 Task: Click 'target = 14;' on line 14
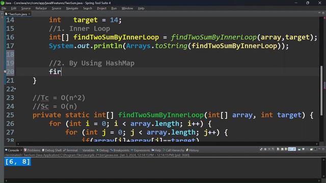point(97,20)
